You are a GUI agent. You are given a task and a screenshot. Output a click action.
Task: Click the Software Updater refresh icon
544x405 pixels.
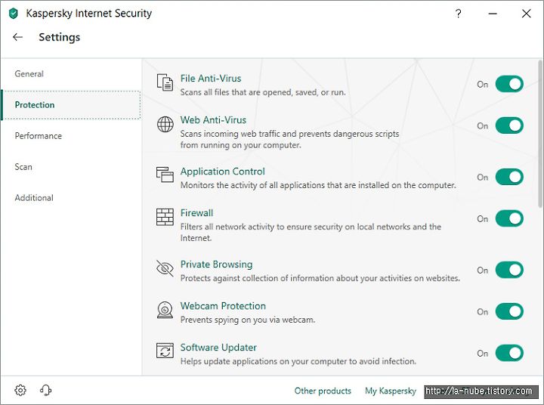[x=165, y=351]
